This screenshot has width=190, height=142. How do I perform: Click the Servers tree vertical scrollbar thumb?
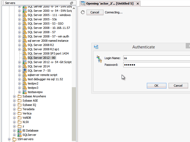point(74,114)
